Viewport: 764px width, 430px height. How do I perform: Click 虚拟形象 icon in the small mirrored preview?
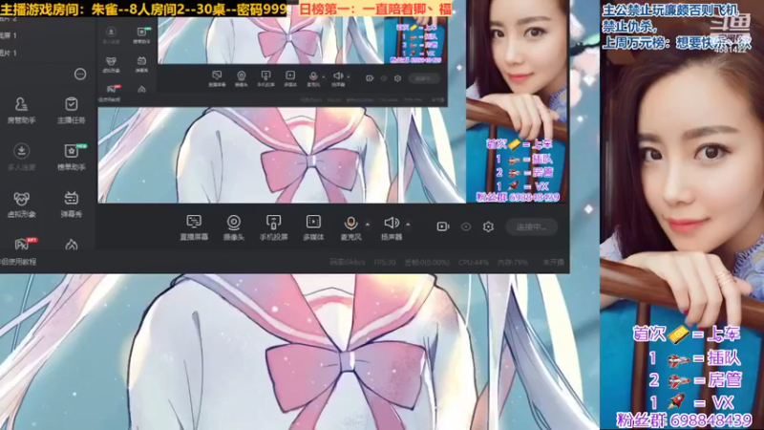[x=111, y=64]
